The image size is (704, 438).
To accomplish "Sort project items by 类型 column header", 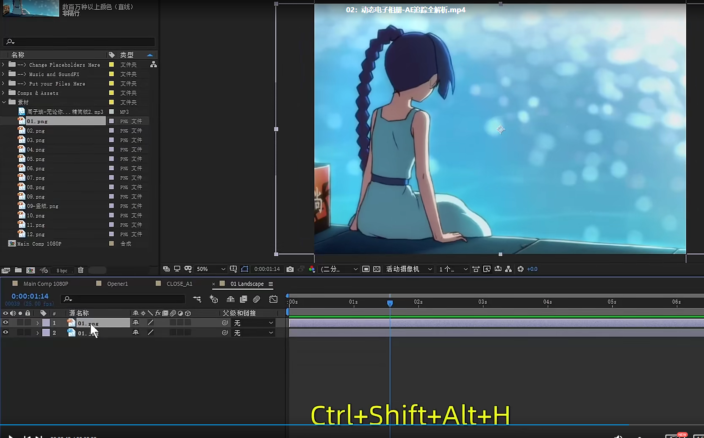I will coord(127,55).
